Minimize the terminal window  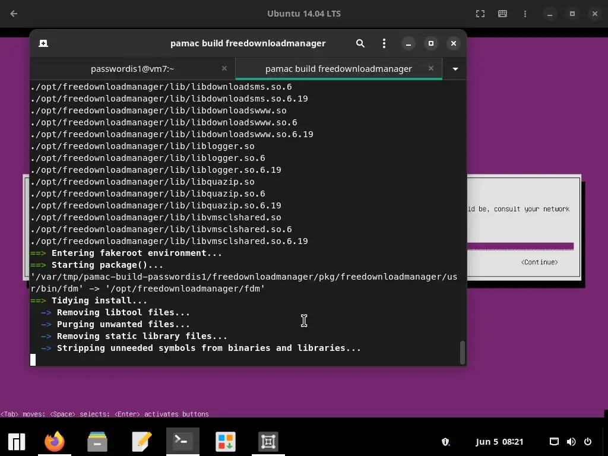(408, 43)
